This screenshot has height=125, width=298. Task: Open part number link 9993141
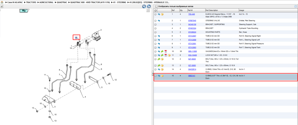click(192, 76)
